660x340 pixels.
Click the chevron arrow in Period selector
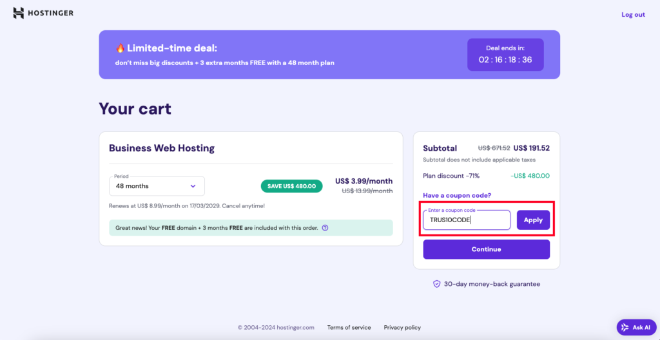193,186
